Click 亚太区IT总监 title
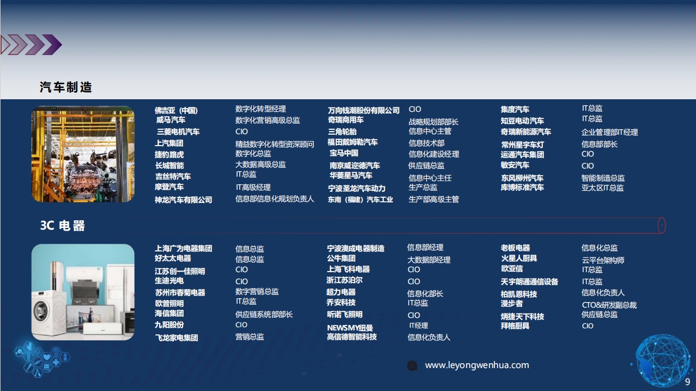This screenshot has height=391, width=696. (x=602, y=188)
